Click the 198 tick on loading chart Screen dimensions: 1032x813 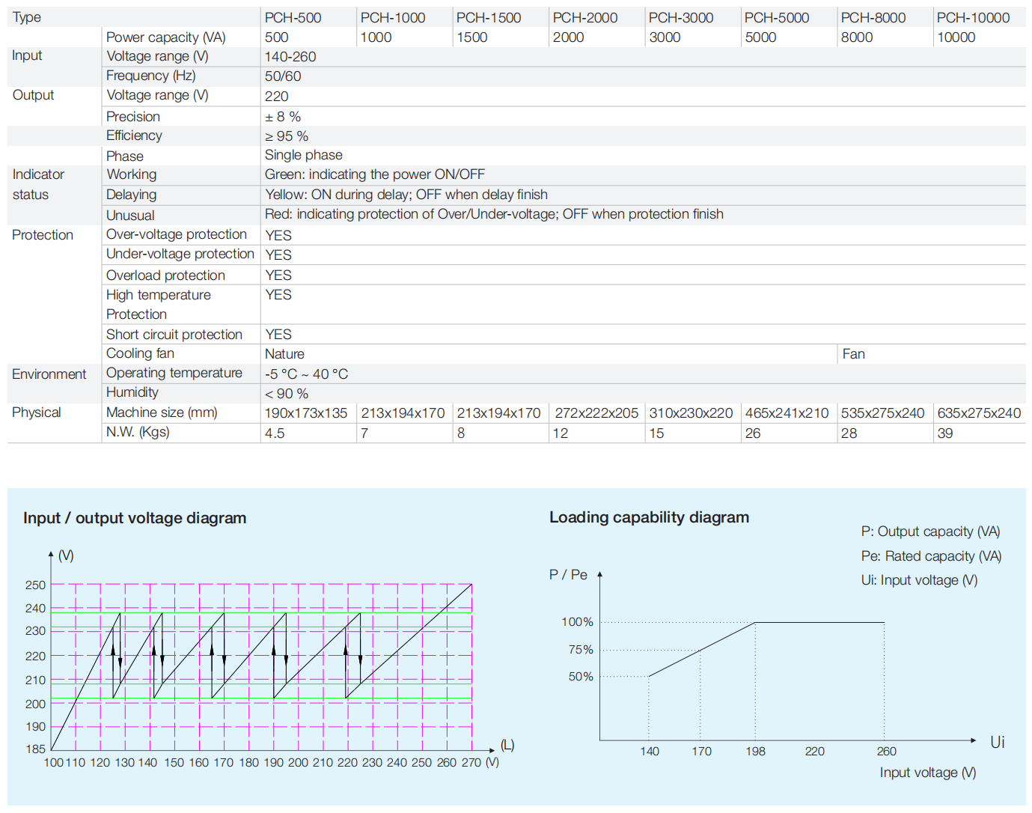pyautogui.click(x=755, y=751)
